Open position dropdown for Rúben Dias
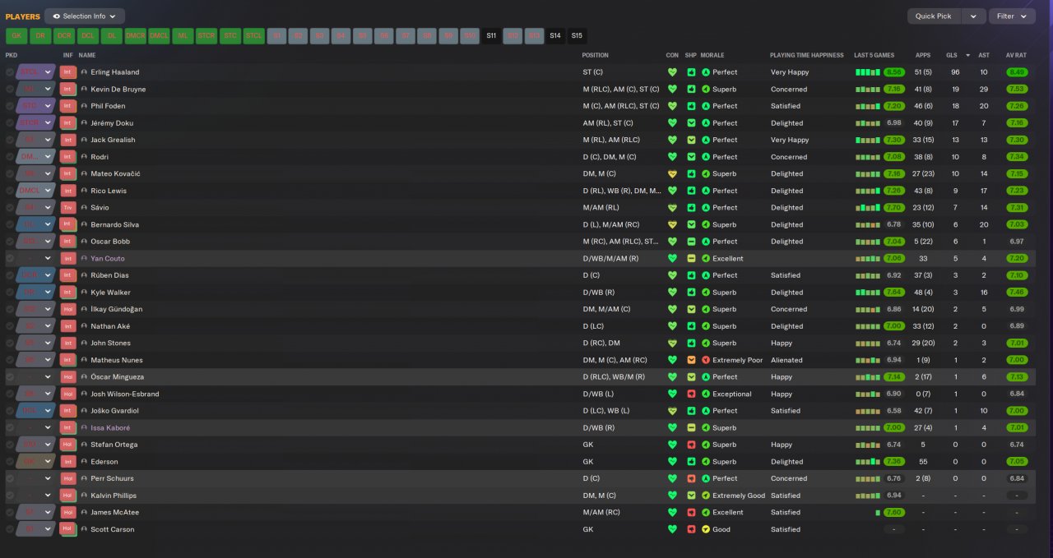Viewport: 1053px width, 558px height. click(x=48, y=275)
